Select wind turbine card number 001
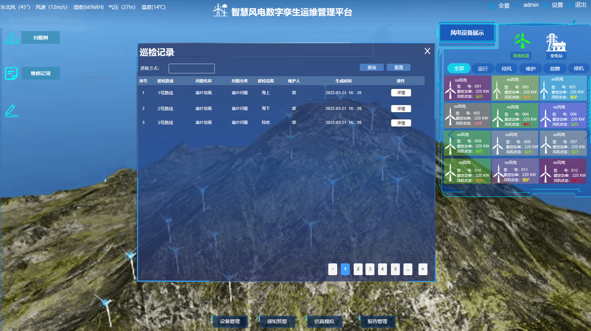This screenshot has width=591, height=331. pyautogui.click(x=467, y=88)
